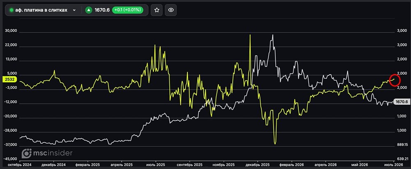Click the 1670.6 right axis price tag
The width and height of the screenshot is (411, 169).
coord(402,102)
